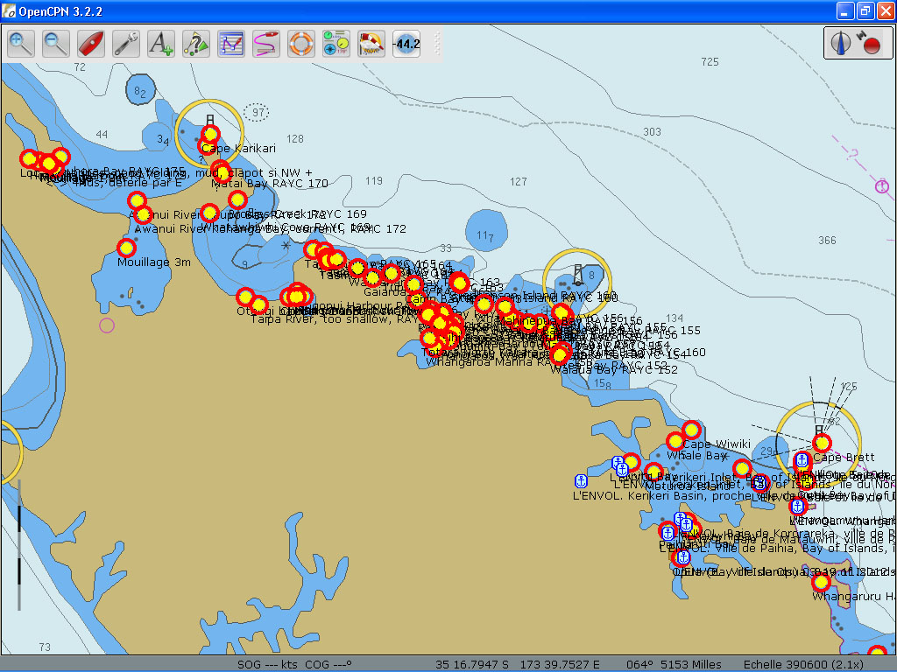Click the lighthouse symbol on Stephenson Island

click(578, 275)
